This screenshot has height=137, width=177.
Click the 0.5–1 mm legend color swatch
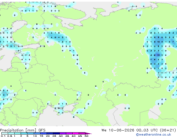[x=11, y=133]
